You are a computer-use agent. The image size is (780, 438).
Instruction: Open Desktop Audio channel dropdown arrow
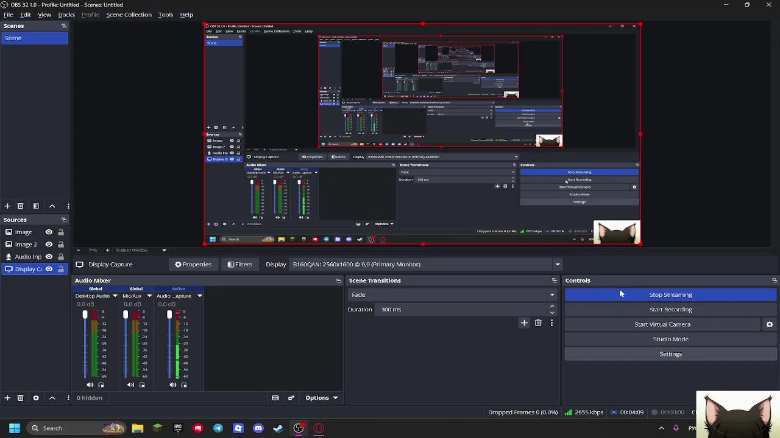pos(115,296)
